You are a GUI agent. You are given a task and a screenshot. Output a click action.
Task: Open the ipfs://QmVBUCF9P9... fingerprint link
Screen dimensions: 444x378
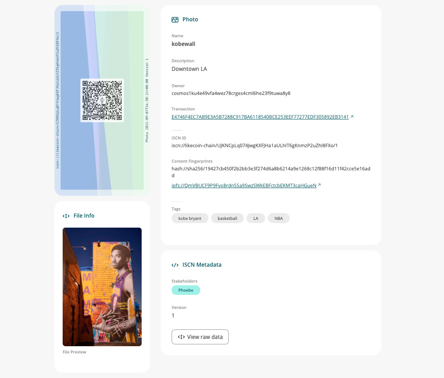(244, 185)
